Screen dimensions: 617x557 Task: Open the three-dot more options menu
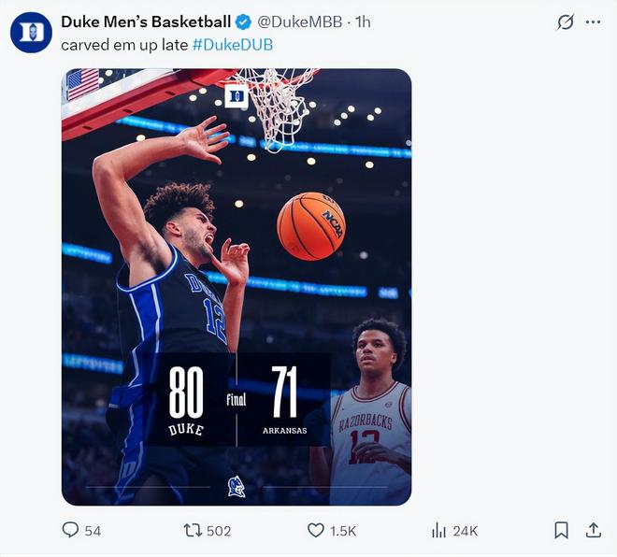pyautogui.click(x=593, y=22)
